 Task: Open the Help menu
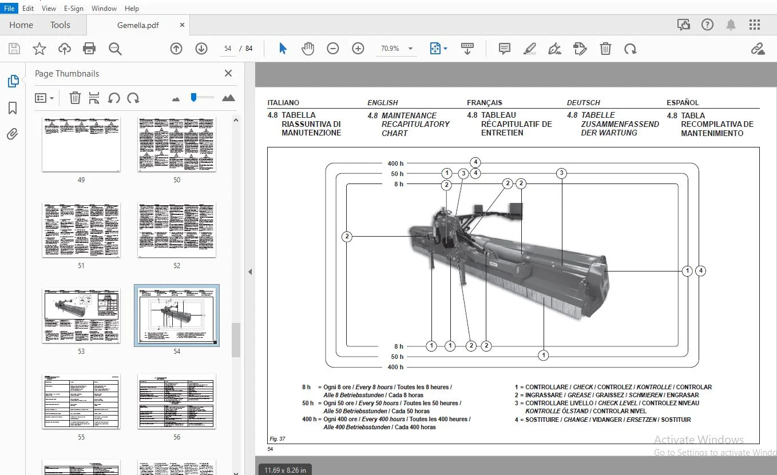[x=132, y=9]
